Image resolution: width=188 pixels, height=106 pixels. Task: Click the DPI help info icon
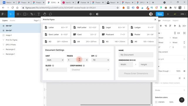click(x=96, y=56)
